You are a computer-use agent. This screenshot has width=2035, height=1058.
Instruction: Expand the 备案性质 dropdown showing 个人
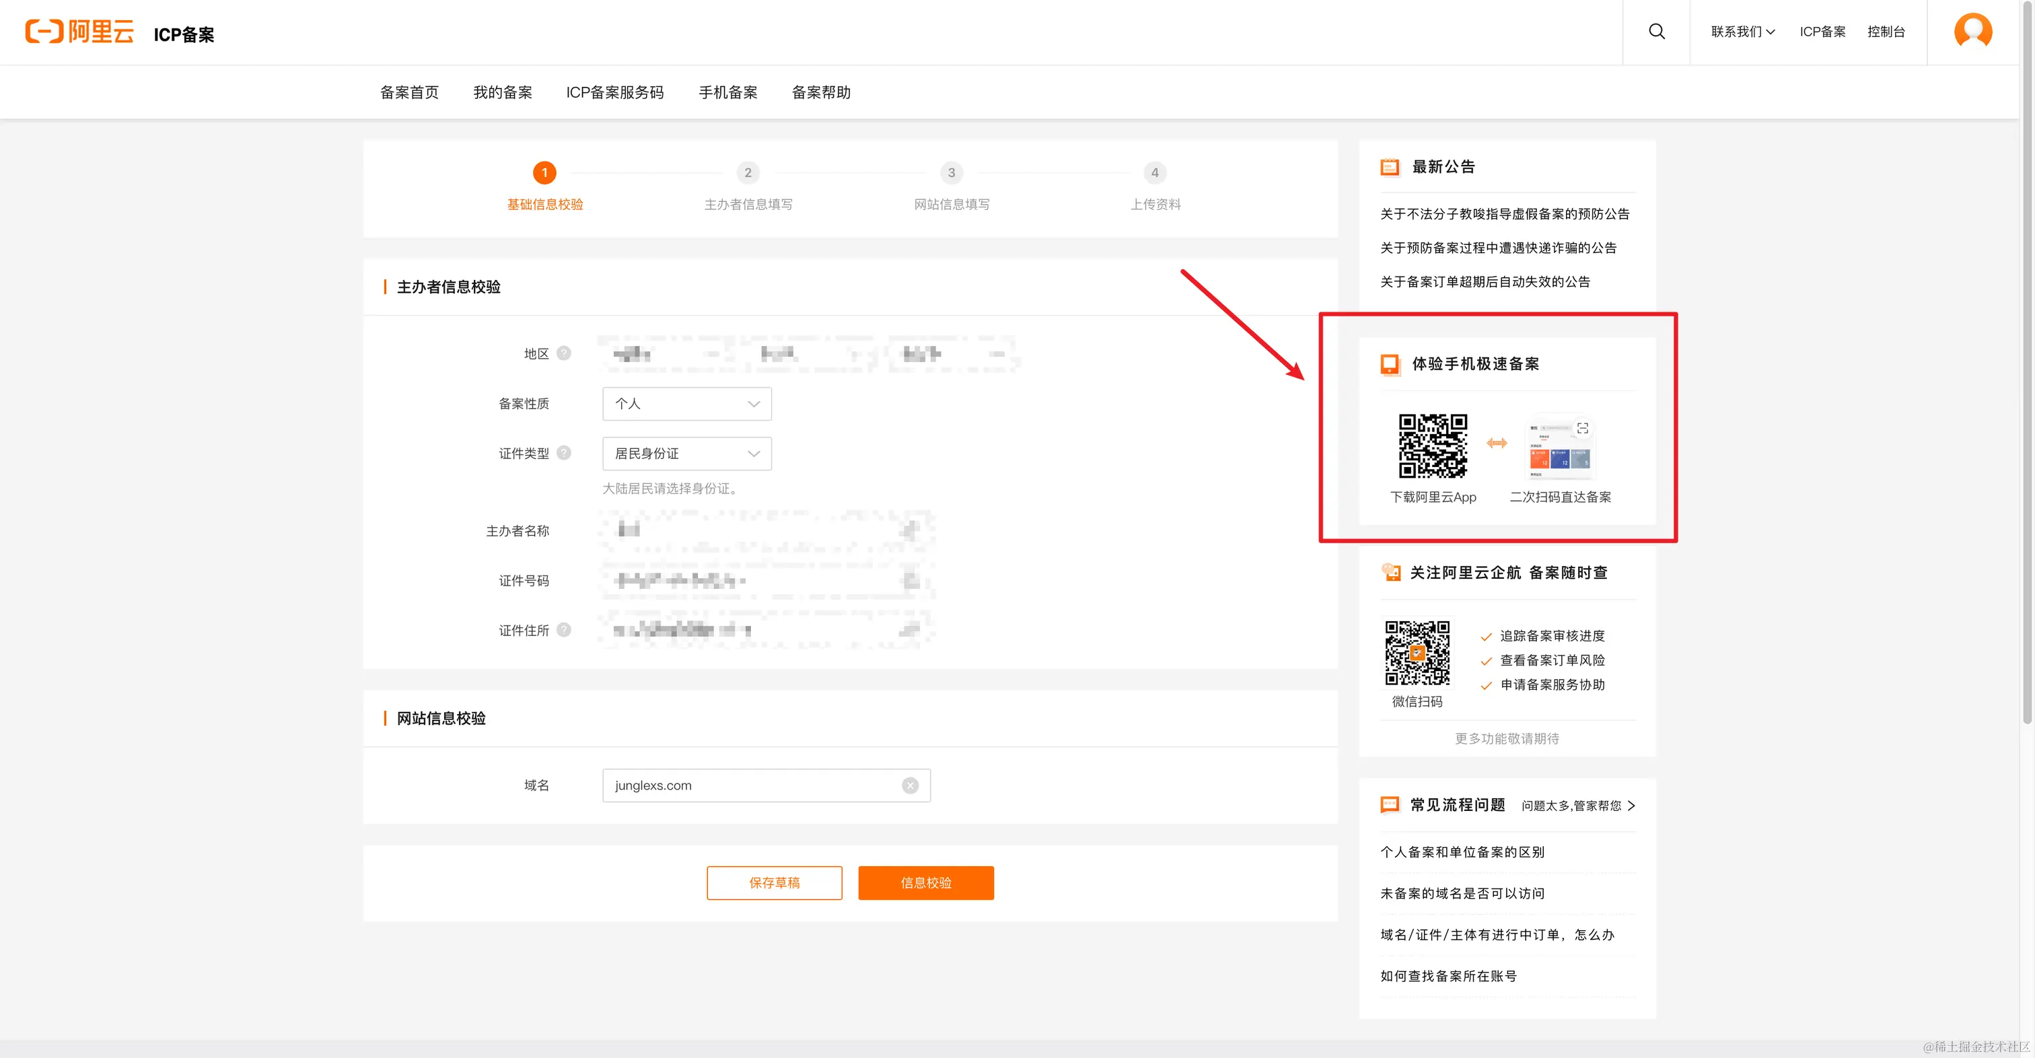[686, 404]
